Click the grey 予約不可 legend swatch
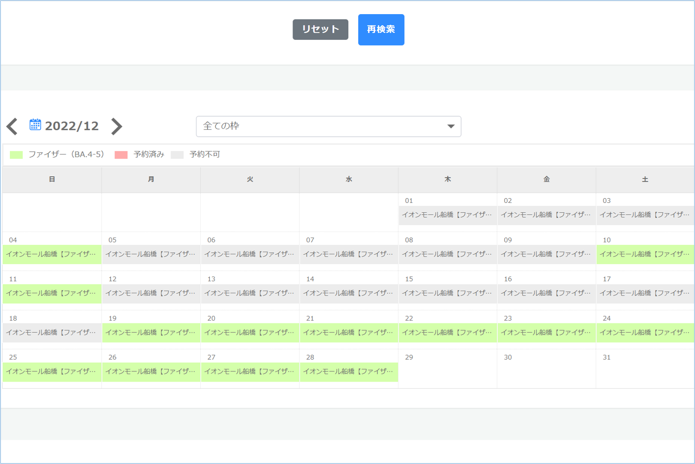This screenshot has height=464, width=695. click(177, 155)
